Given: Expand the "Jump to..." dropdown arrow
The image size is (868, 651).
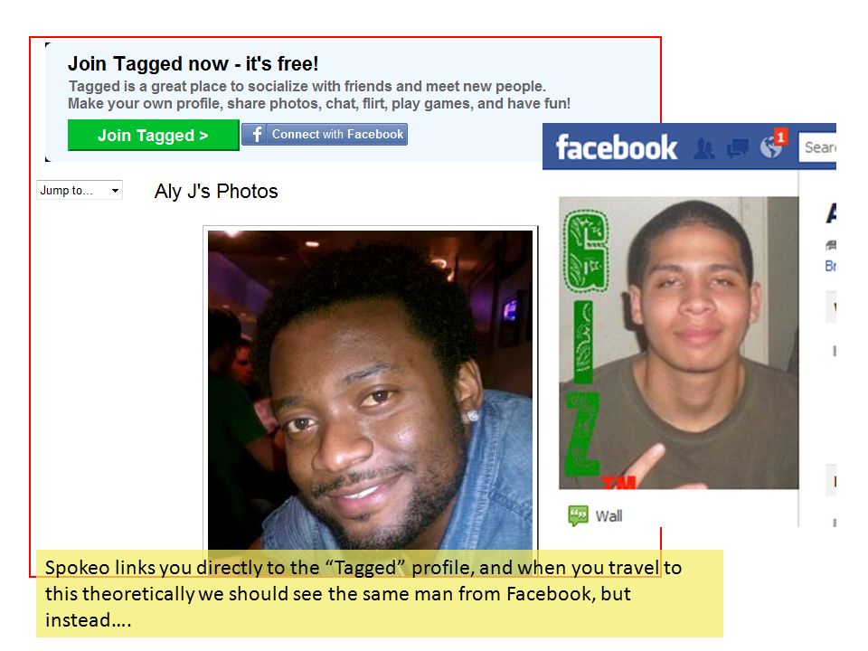Looking at the screenshot, I should tap(115, 191).
